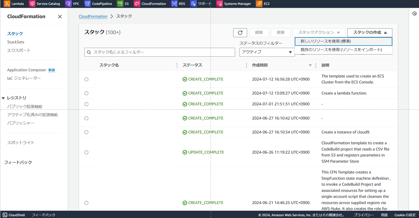
Task: Launch CloudShell from the bottom bar
Action: point(14,215)
